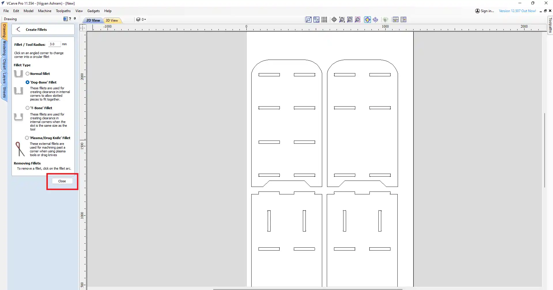Open the Clipart side tab
Screen dimensions: 553x290
pyautogui.click(x=4, y=64)
